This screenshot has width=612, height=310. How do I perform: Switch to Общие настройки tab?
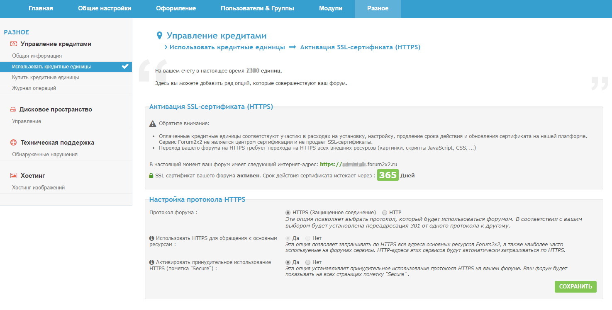point(105,8)
